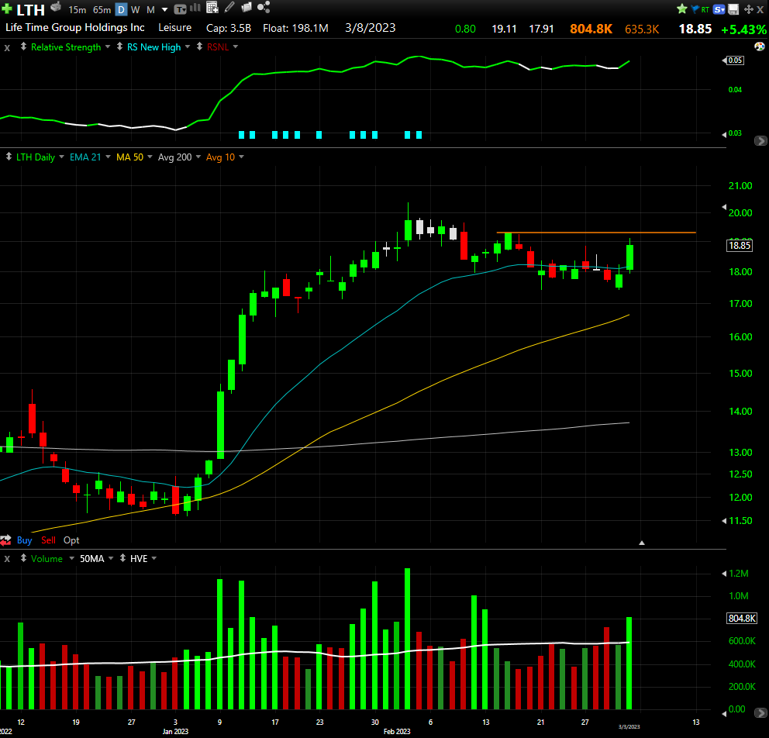Click the red-white trade arrows icon
This screenshot has height=738, width=769.
point(6,540)
